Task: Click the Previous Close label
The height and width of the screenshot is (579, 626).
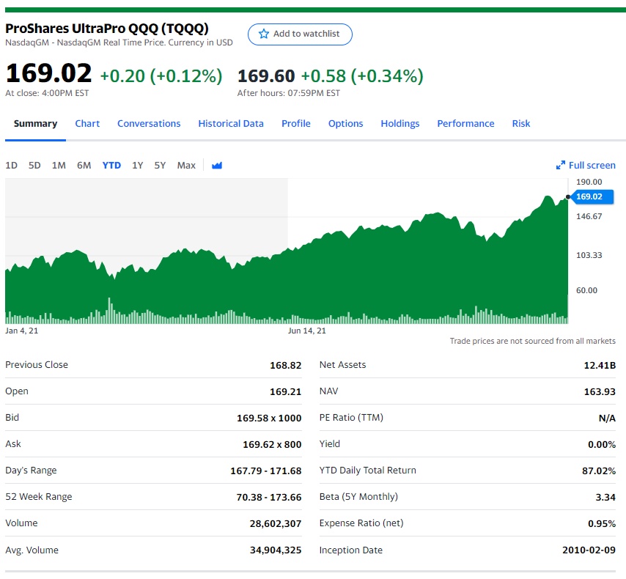Action: (x=37, y=364)
